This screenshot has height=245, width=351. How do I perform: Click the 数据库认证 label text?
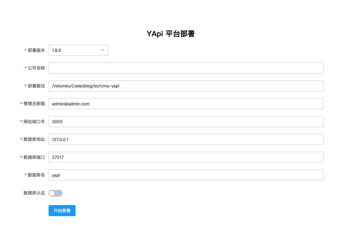(x=34, y=193)
